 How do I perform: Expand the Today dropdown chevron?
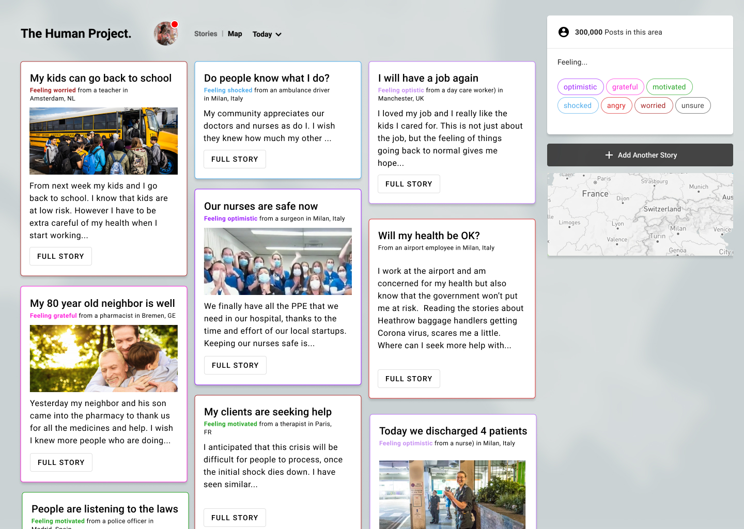pos(278,35)
